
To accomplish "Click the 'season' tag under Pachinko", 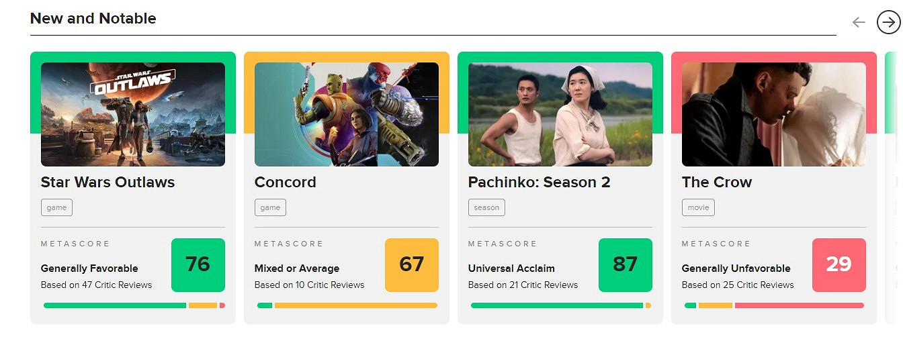I will (x=486, y=207).
